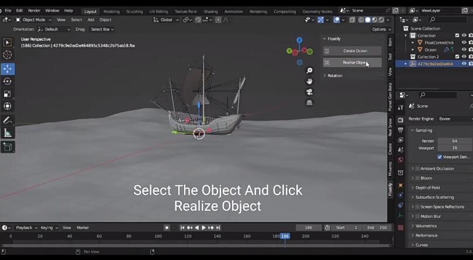Open the Output properties tab icon

[401, 130]
